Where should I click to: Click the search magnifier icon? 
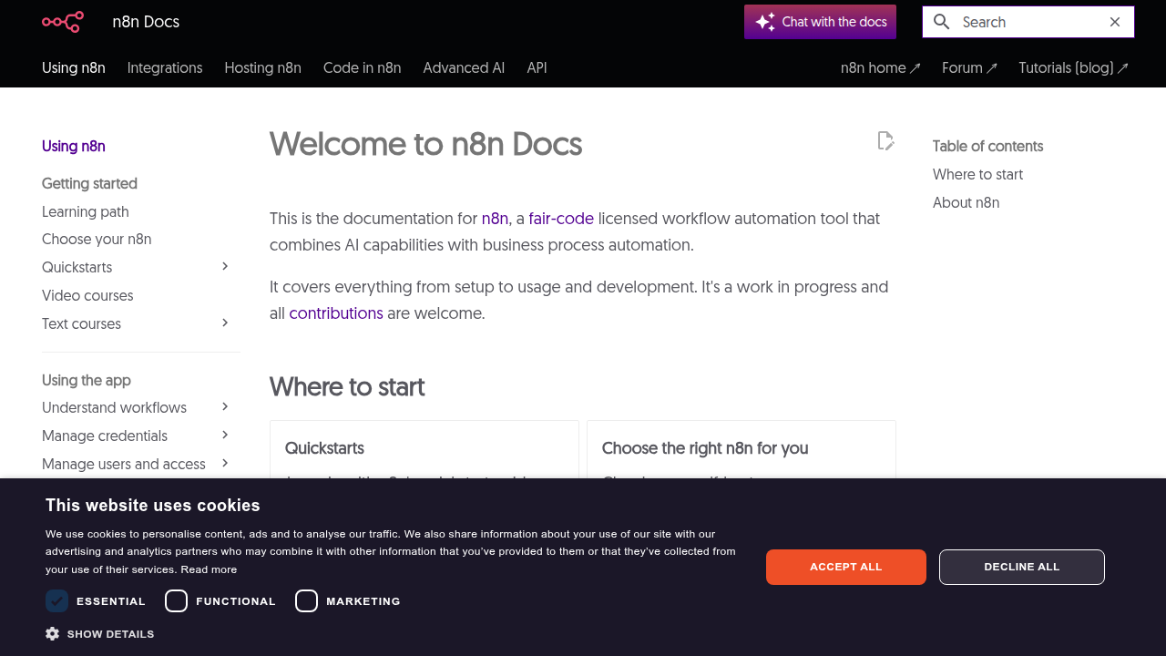942,22
